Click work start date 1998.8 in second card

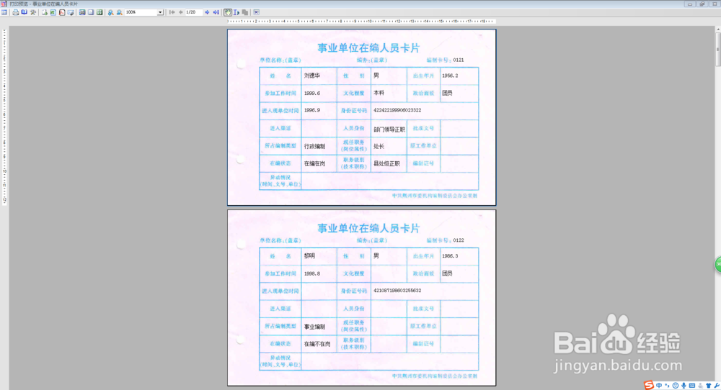(311, 273)
